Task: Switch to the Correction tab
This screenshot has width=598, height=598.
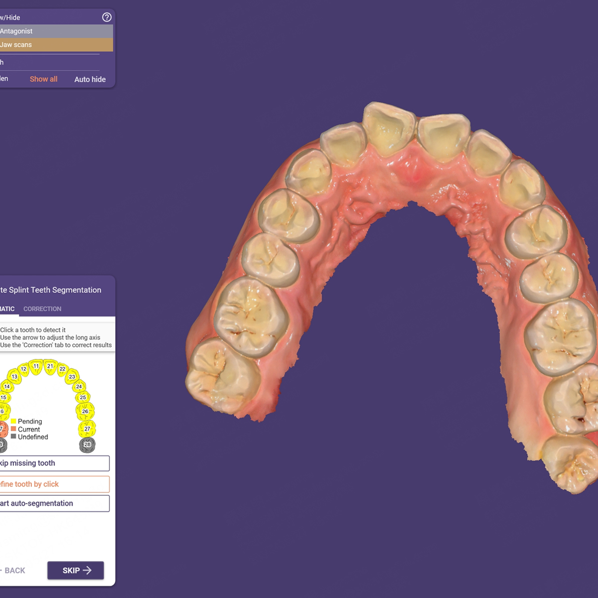Action: (x=42, y=309)
